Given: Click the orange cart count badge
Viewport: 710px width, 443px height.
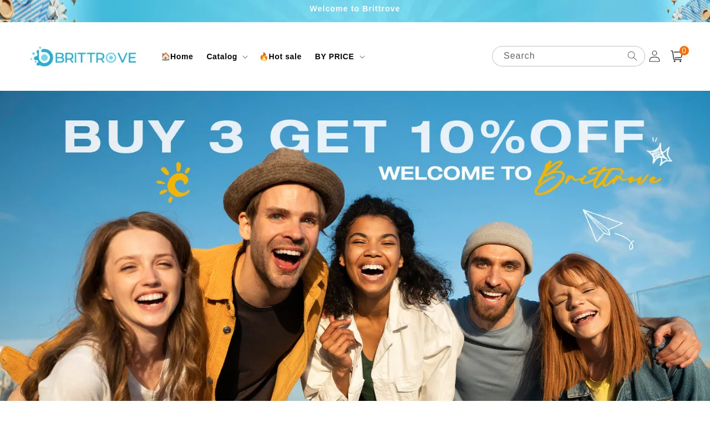Looking at the screenshot, I should point(684,50).
